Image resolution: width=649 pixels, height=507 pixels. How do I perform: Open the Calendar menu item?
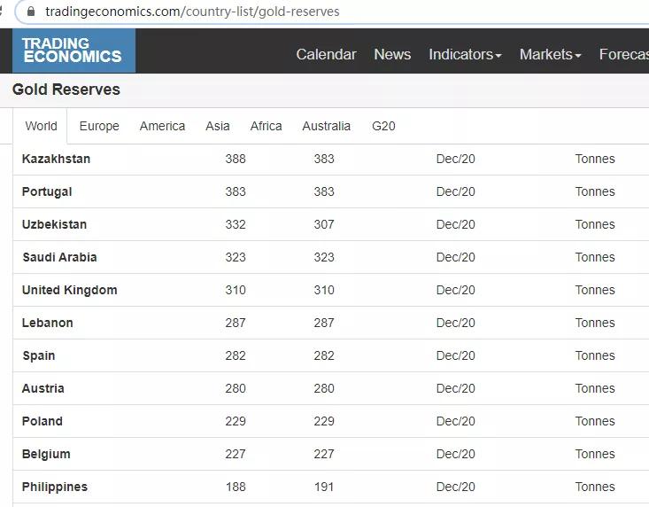[x=326, y=54]
